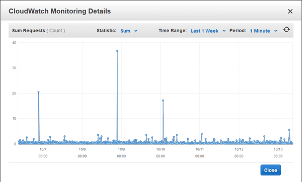Image resolution: width=302 pixels, height=182 pixels.
Task: Click the y-axis label 20
Action: [14, 93]
